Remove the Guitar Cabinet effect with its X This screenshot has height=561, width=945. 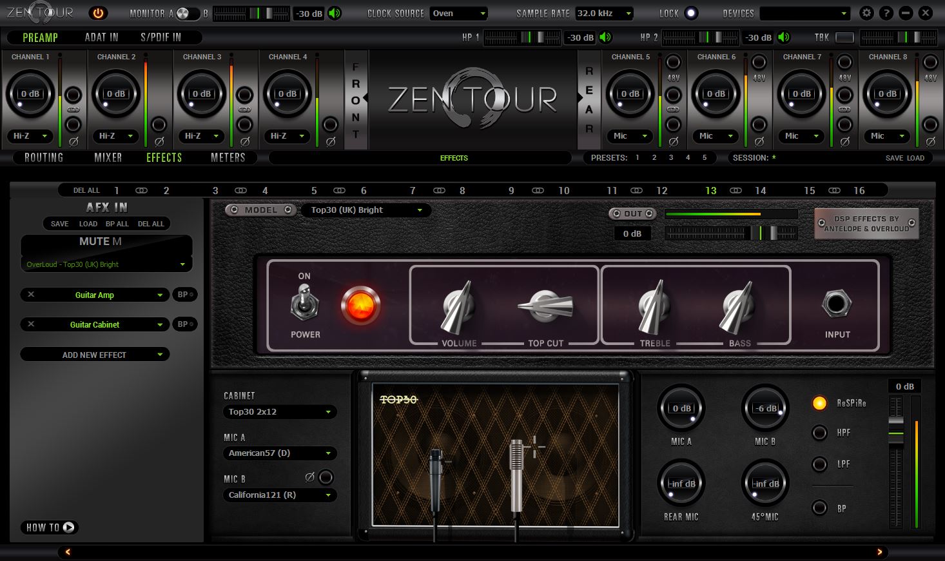tap(31, 324)
